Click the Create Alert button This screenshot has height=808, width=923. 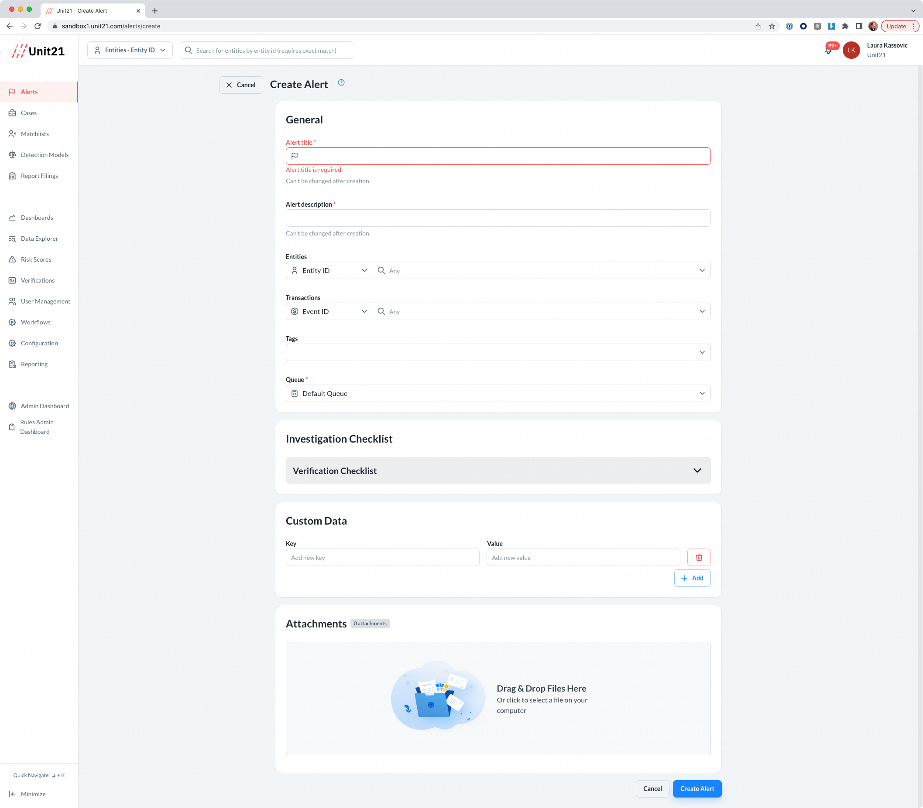[x=697, y=789]
